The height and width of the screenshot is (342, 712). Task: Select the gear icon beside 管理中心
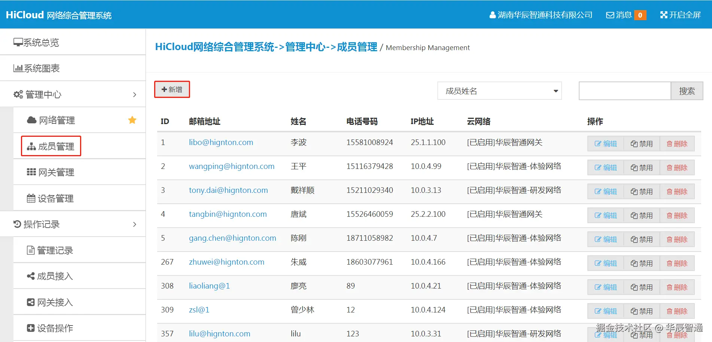pyautogui.click(x=18, y=94)
